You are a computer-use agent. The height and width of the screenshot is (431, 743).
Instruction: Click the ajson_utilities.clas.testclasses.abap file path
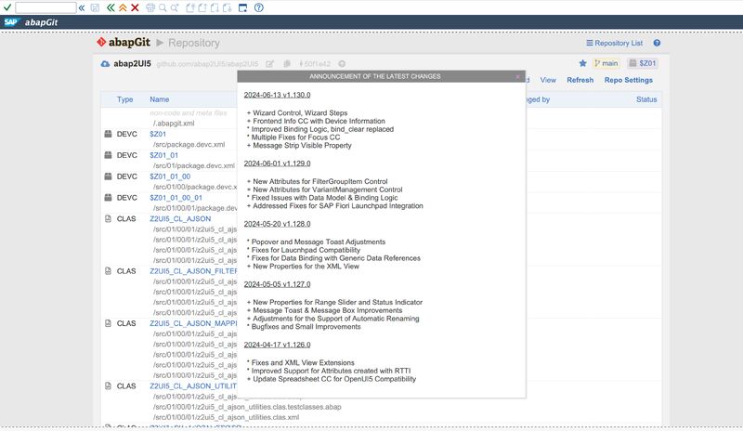(247, 407)
